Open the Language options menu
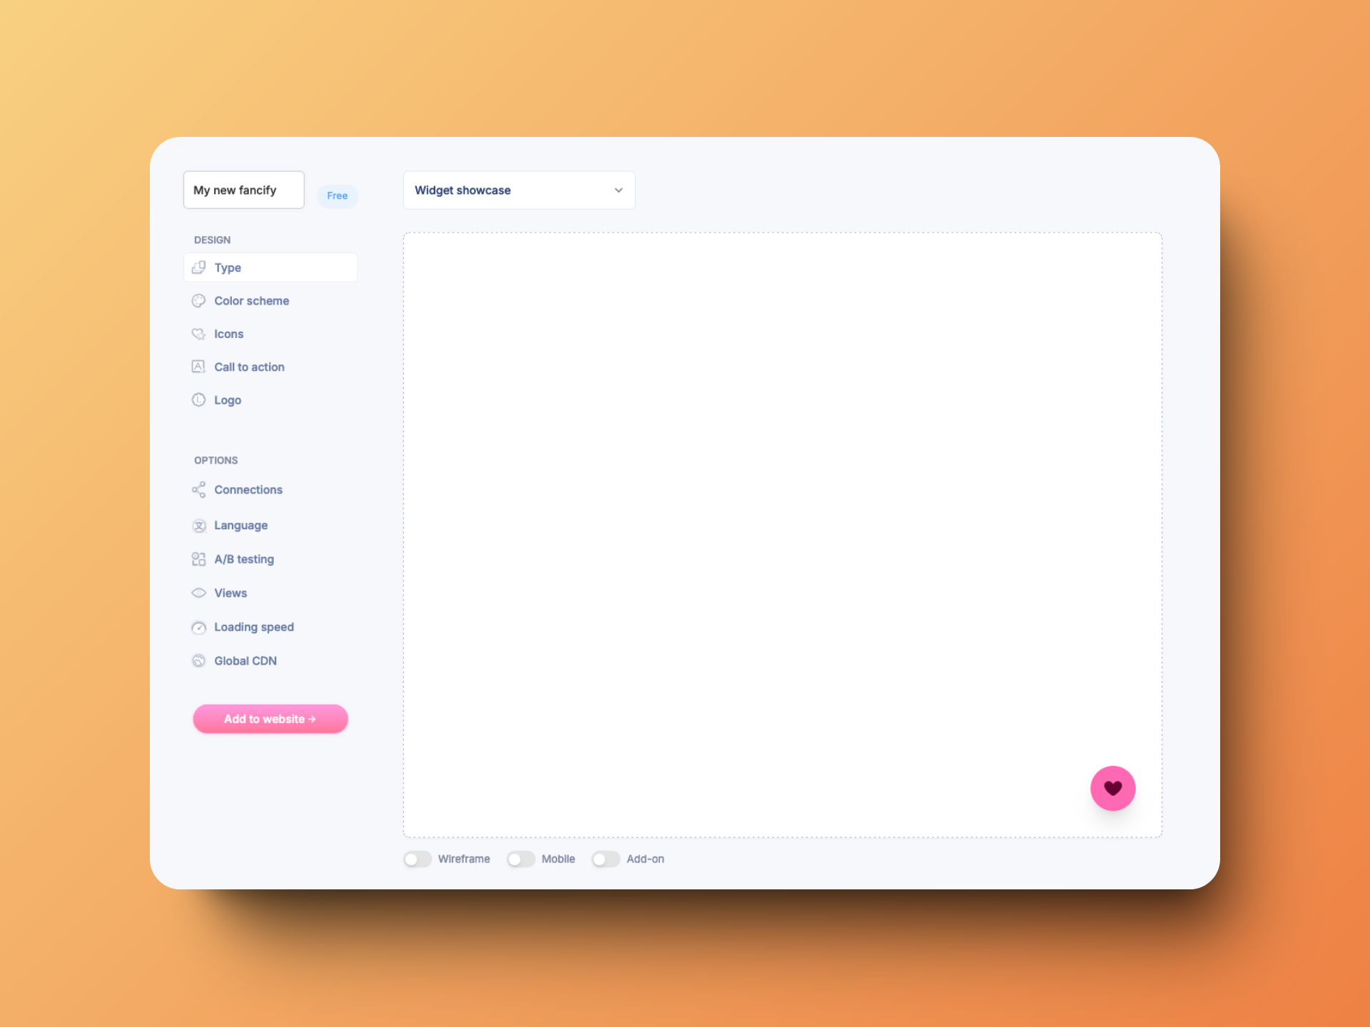The image size is (1370, 1027). coord(240,526)
